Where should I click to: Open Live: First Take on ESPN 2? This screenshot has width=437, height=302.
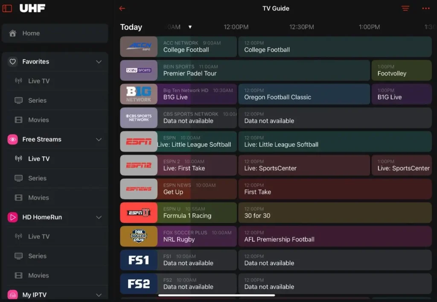(x=196, y=165)
